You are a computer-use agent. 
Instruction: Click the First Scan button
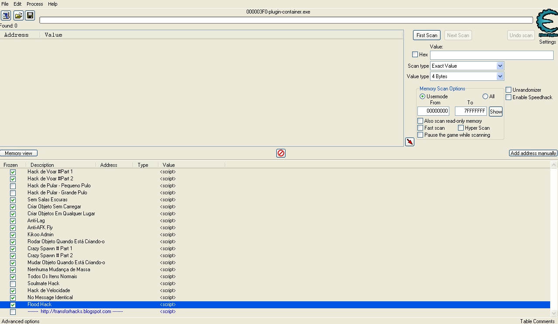[427, 35]
